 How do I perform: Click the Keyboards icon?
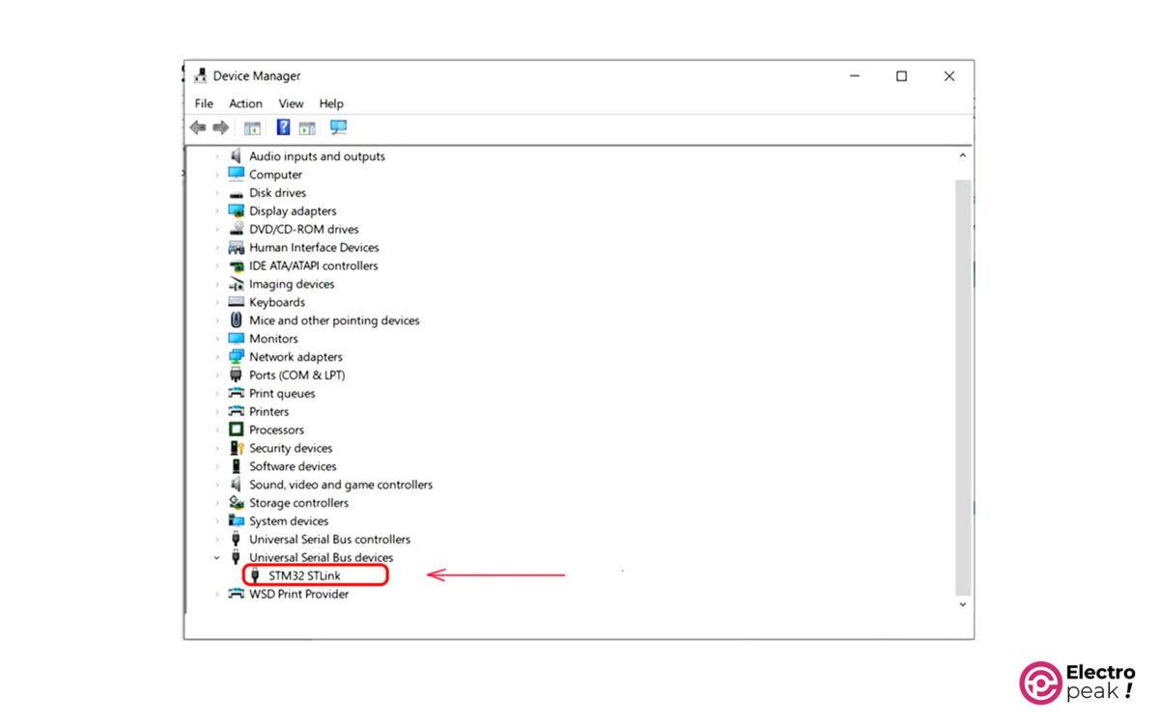(236, 302)
